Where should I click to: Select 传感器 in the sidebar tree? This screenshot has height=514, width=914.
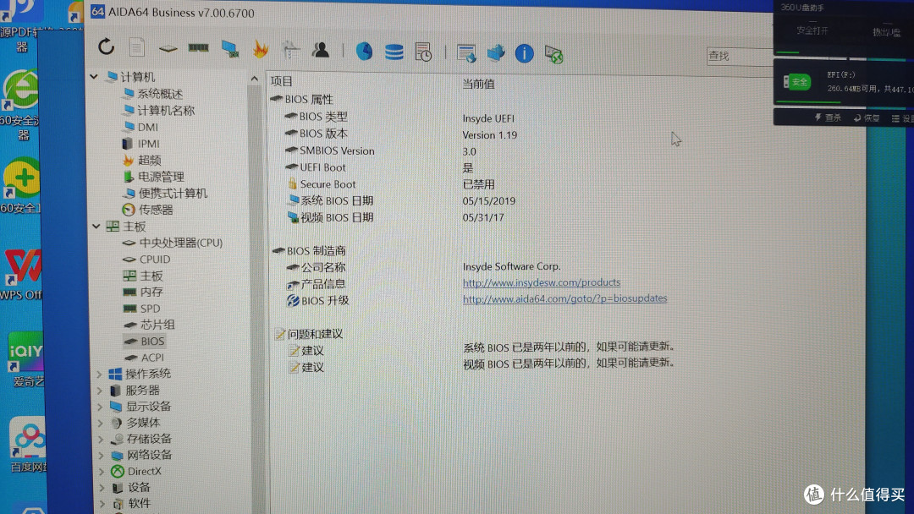[x=156, y=210]
